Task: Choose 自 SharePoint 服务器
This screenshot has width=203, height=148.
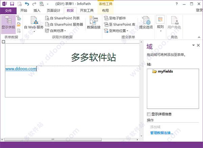Action: point(64,24)
